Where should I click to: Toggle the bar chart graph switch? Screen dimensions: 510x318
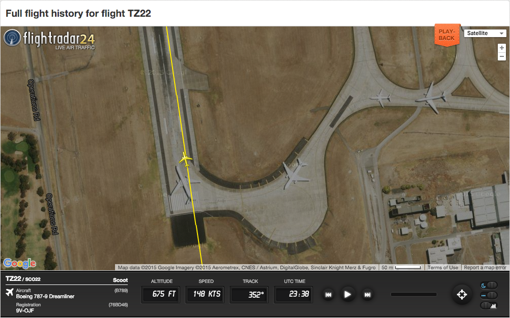pyautogui.click(x=489, y=305)
